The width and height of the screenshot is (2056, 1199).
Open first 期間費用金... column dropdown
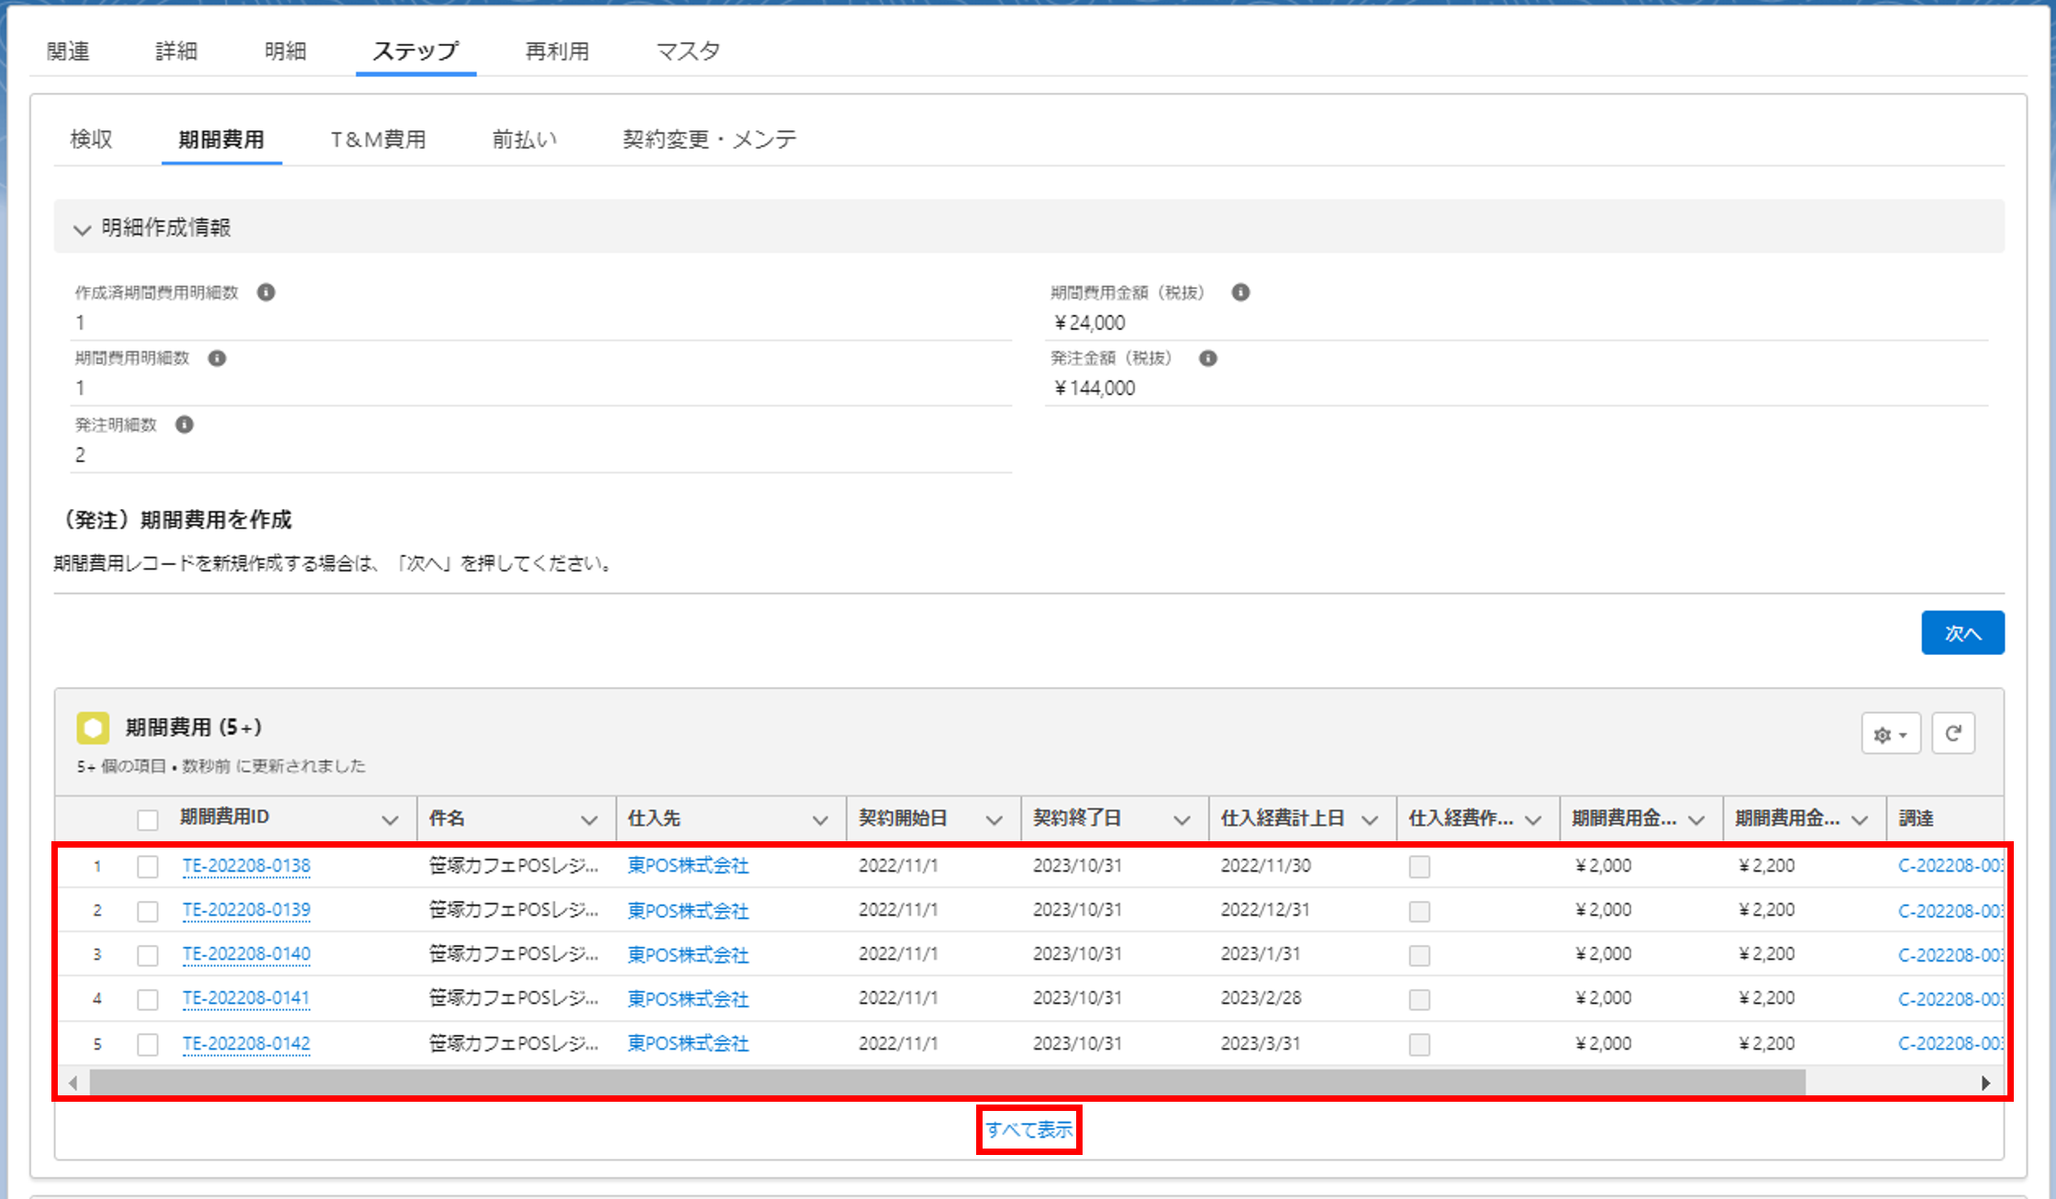point(1696,820)
